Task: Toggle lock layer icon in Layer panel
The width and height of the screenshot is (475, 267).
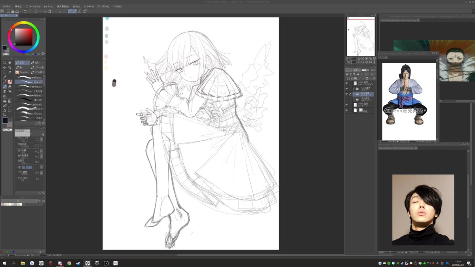Action: tap(358, 74)
